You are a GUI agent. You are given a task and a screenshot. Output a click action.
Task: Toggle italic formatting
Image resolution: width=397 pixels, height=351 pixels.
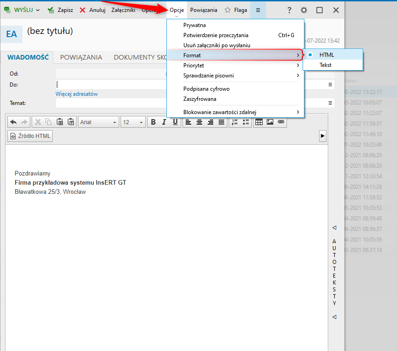coord(164,122)
